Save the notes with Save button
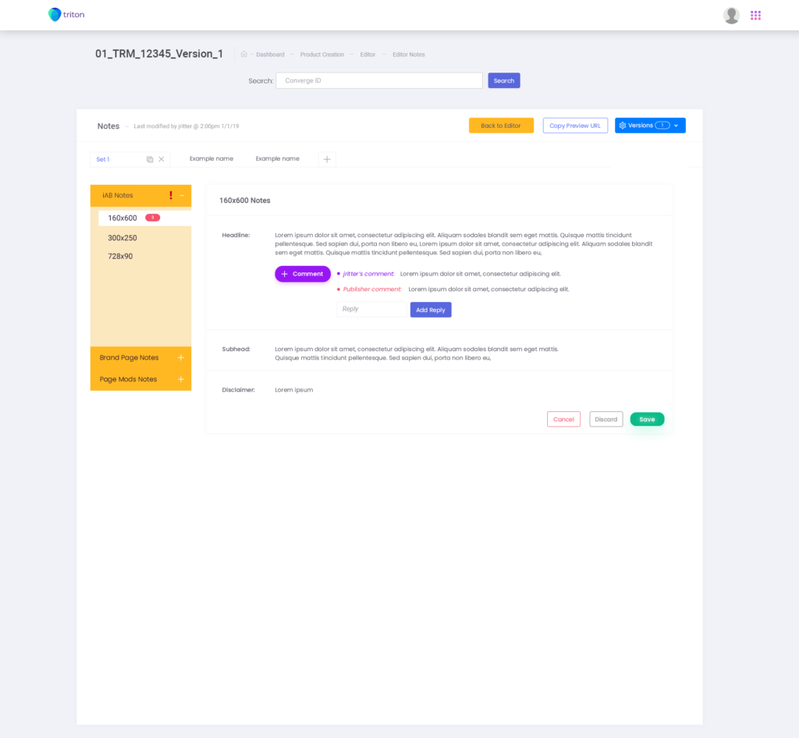Screen dimensions: 799x738 [x=647, y=419]
